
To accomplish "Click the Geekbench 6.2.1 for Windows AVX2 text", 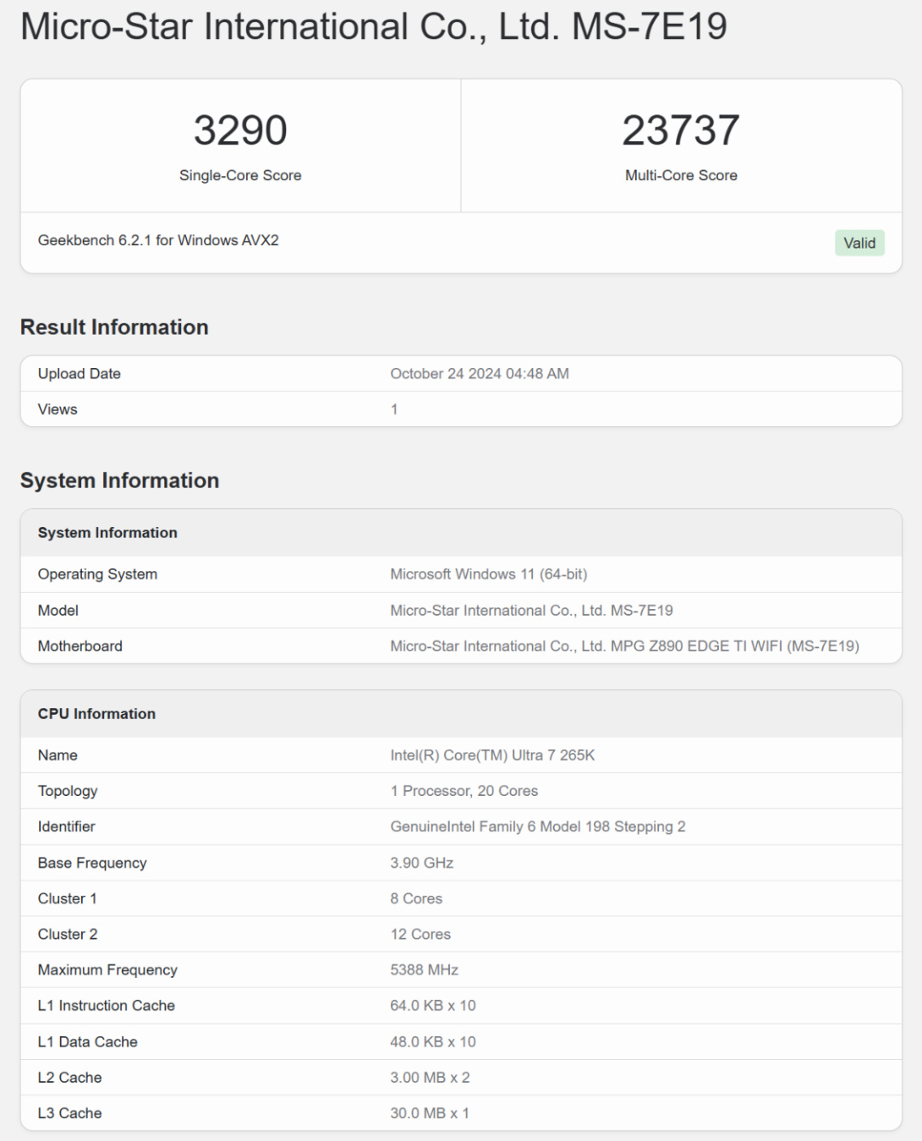I will pos(158,241).
